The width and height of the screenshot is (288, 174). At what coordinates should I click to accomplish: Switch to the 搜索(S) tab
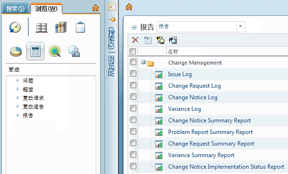(15, 9)
